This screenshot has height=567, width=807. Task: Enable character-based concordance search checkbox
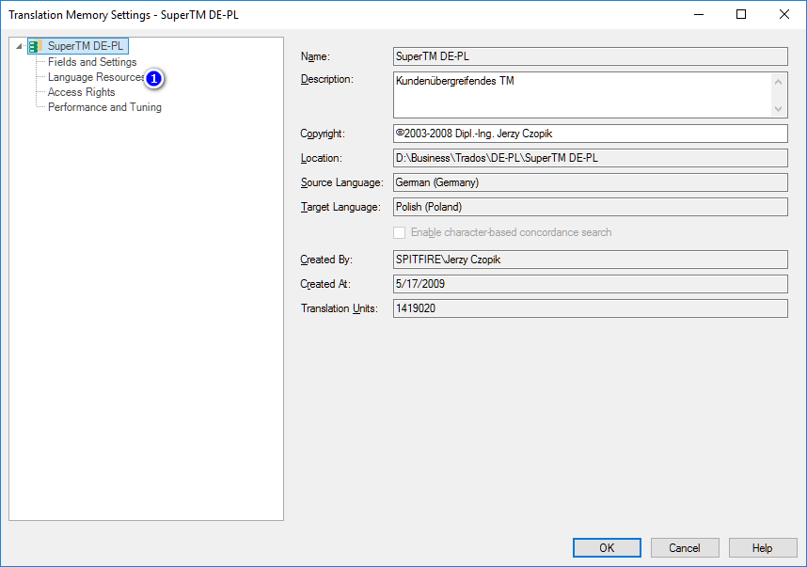[x=400, y=232]
